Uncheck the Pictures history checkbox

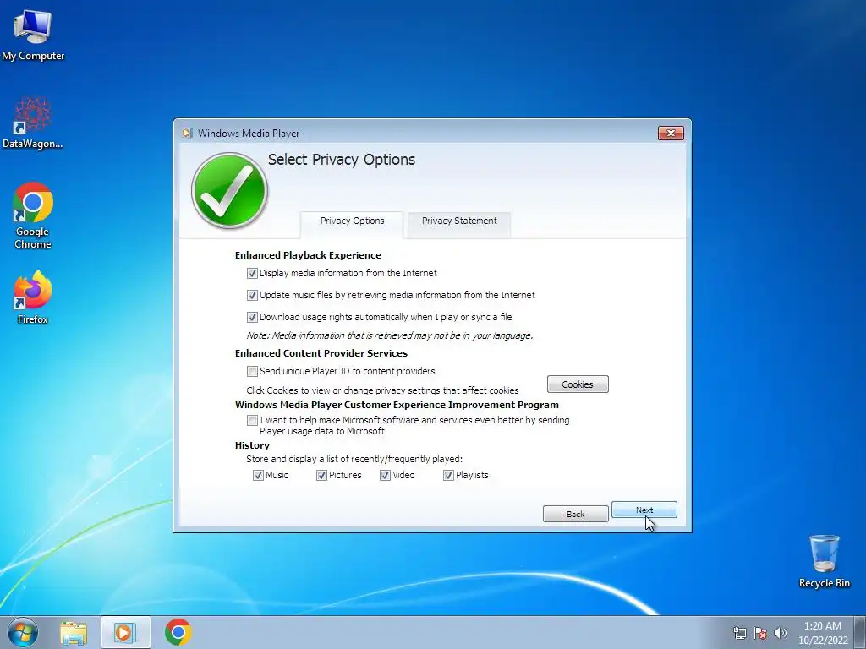pyautogui.click(x=321, y=475)
